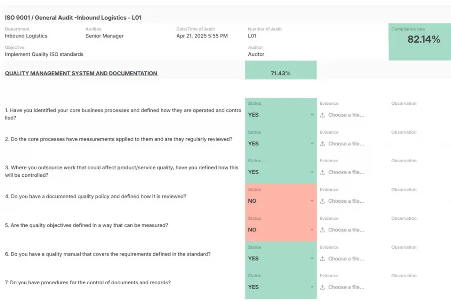Viewport: 451px width, 301px height.
Task: Click Choose a file for question 3
Action: click(x=346, y=172)
